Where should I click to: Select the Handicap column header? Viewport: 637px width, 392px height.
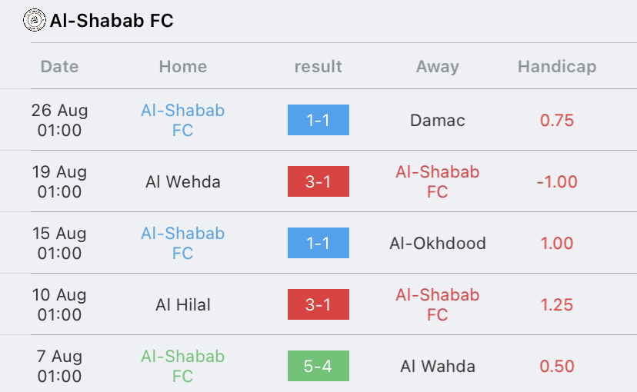[557, 67]
